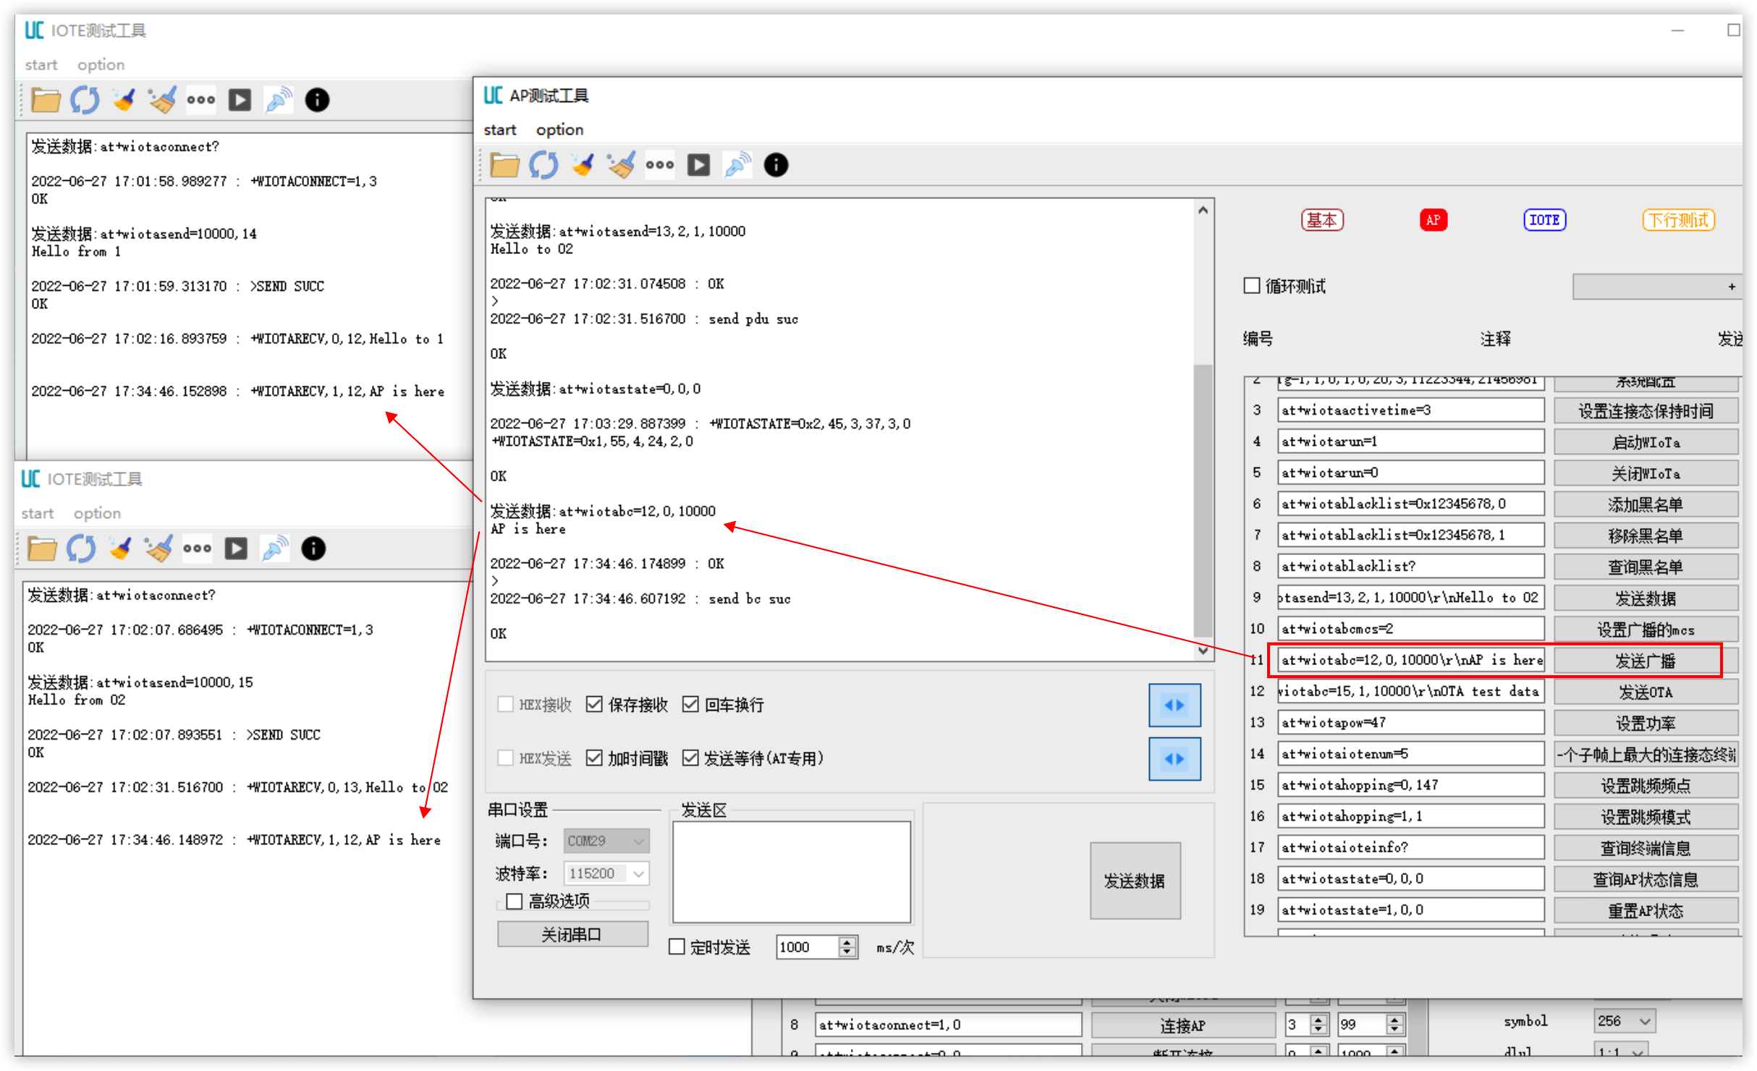Click 关闭串口 button
Image resolution: width=1757 pixels, height=1071 pixels.
pyautogui.click(x=572, y=934)
